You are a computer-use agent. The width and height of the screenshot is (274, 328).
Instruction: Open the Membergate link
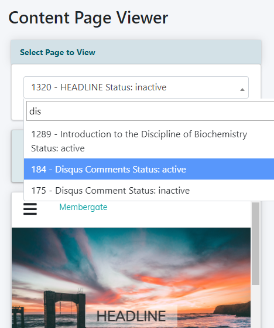point(83,207)
